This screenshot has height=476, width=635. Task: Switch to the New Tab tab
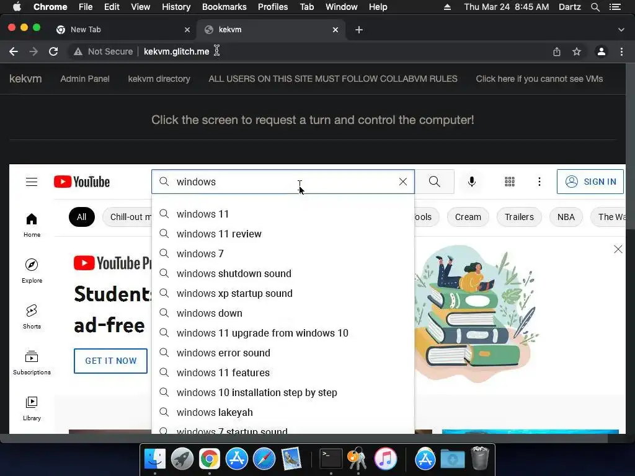coord(123,30)
